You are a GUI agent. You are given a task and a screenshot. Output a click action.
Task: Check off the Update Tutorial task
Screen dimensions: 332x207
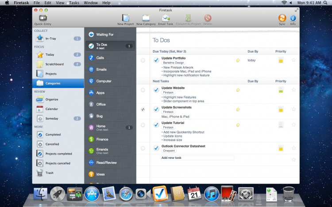tap(156, 125)
